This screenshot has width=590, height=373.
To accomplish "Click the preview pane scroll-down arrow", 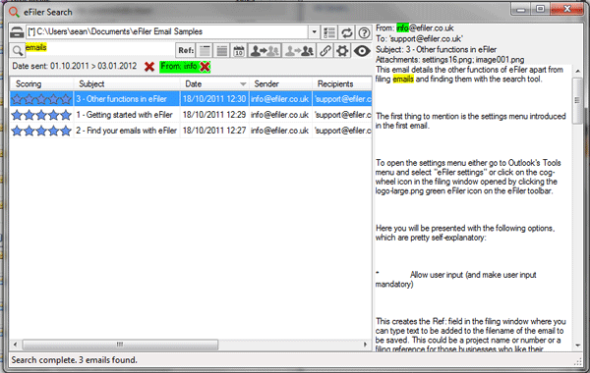I will tap(577, 346).
